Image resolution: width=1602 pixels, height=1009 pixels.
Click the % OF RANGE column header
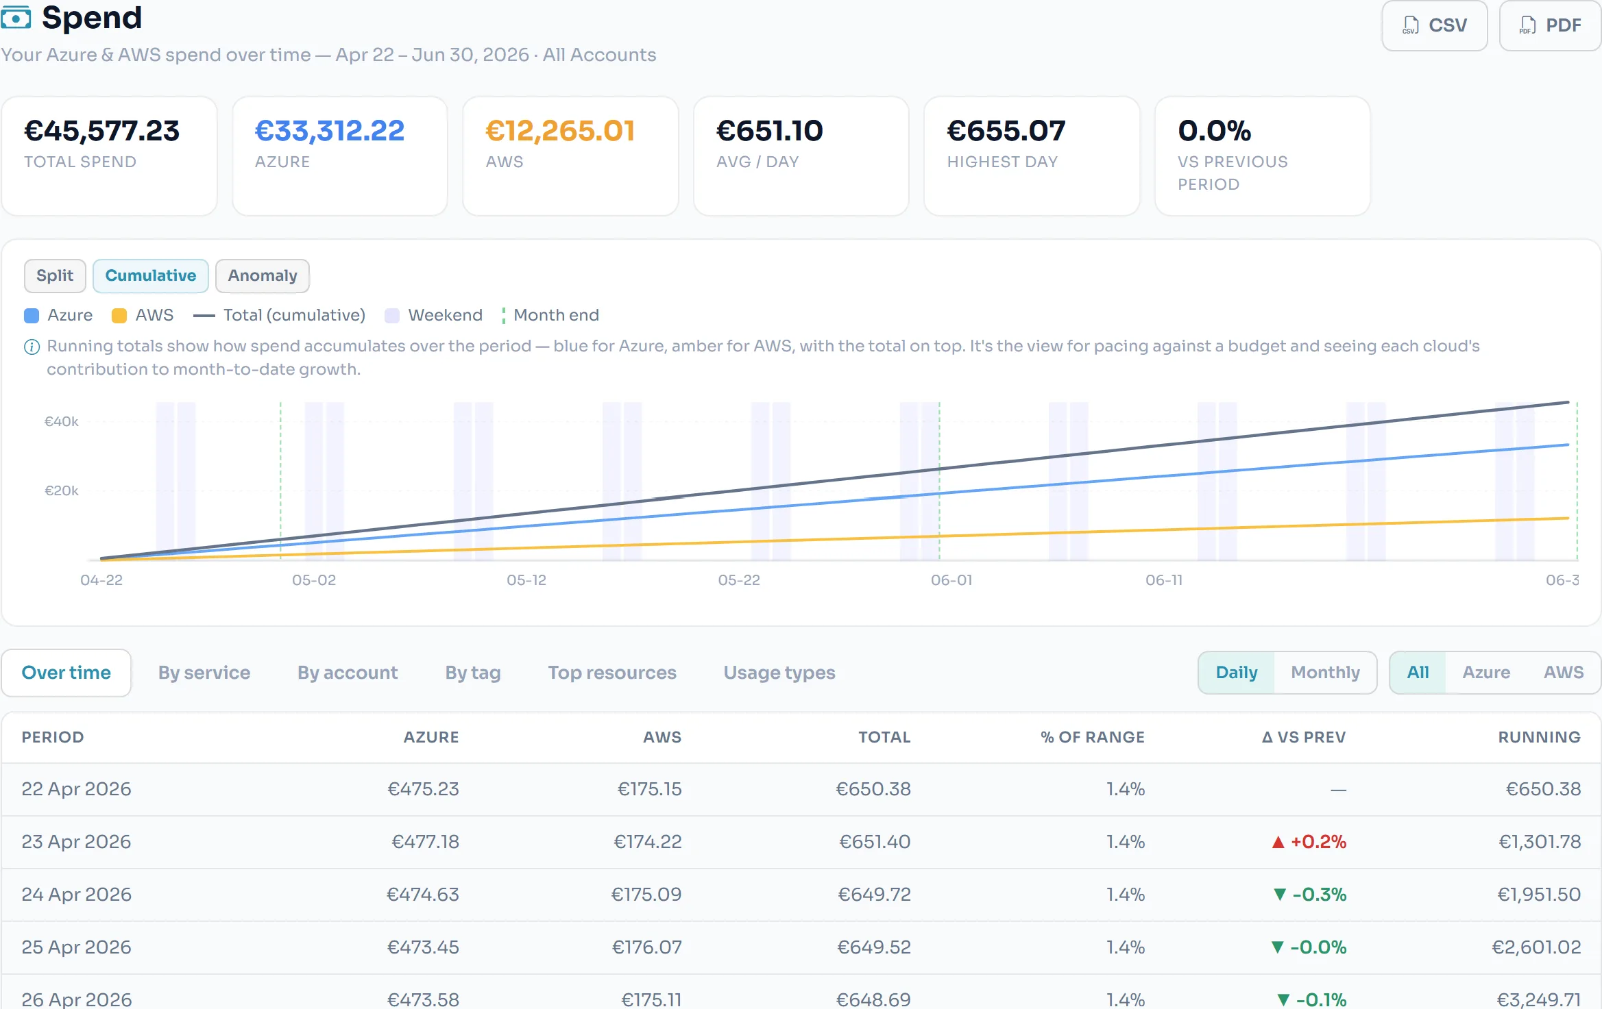[x=1093, y=737]
